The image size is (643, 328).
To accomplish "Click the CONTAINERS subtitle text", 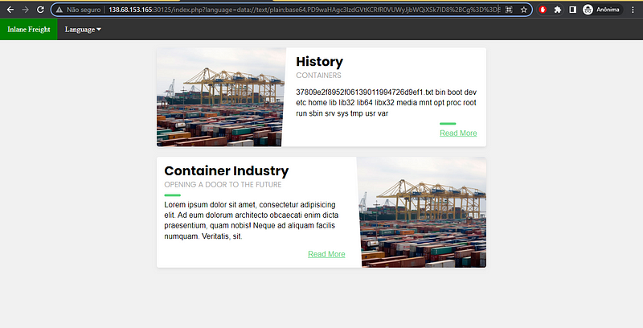I will 318,75.
